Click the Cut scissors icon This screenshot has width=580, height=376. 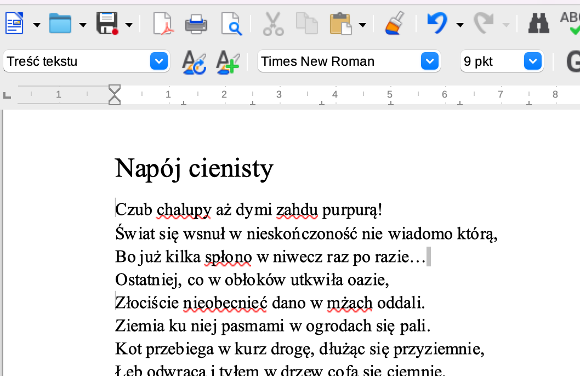[x=274, y=24]
